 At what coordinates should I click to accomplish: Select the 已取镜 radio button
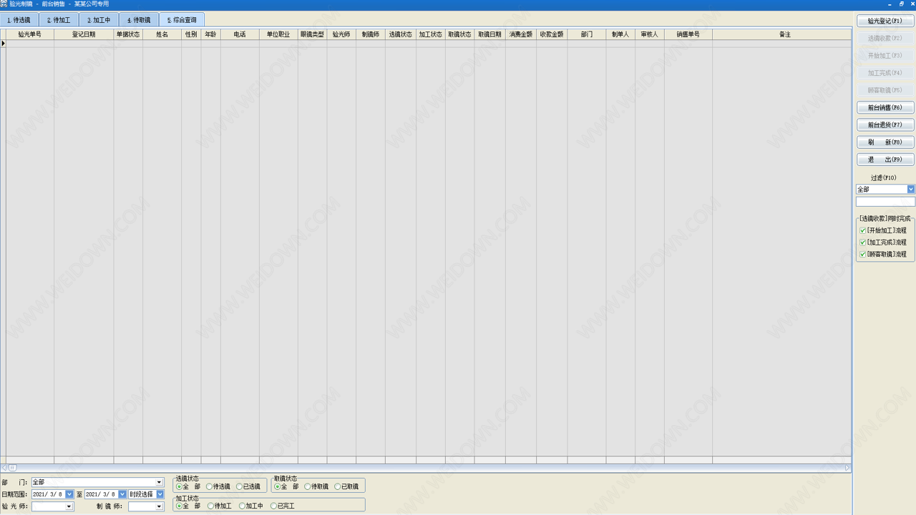(x=338, y=487)
